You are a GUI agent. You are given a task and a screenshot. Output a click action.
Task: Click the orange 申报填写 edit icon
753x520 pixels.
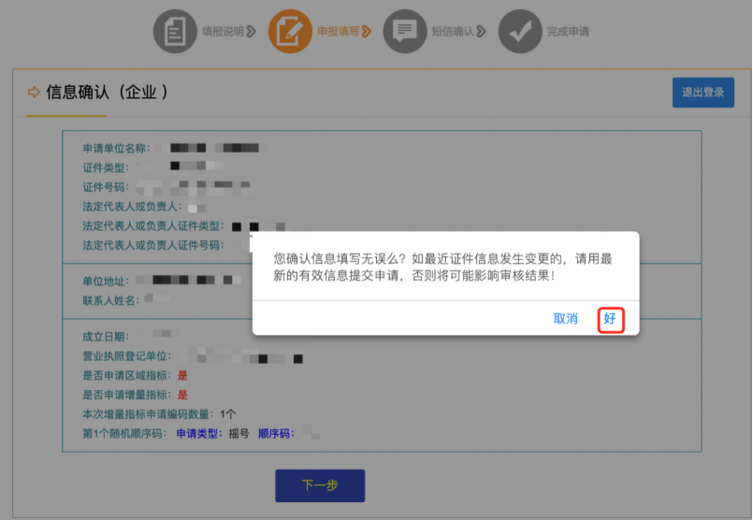(290, 31)
